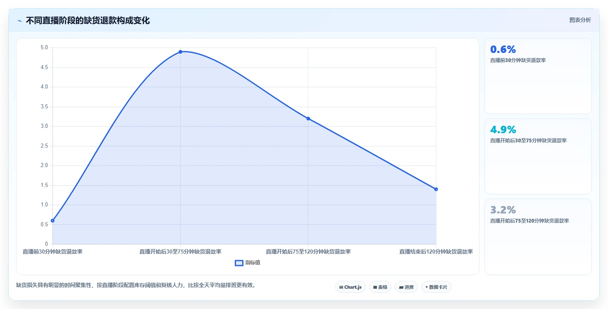Click x-axis label 直播开始后75至120分钟缺货退款率
The image size is (608, 309).
click(308, 252)
